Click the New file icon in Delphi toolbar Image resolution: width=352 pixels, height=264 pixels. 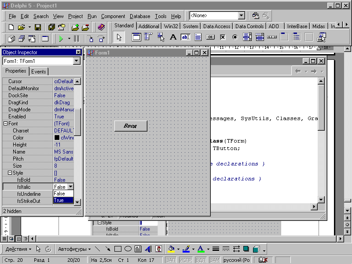point(11,27)
